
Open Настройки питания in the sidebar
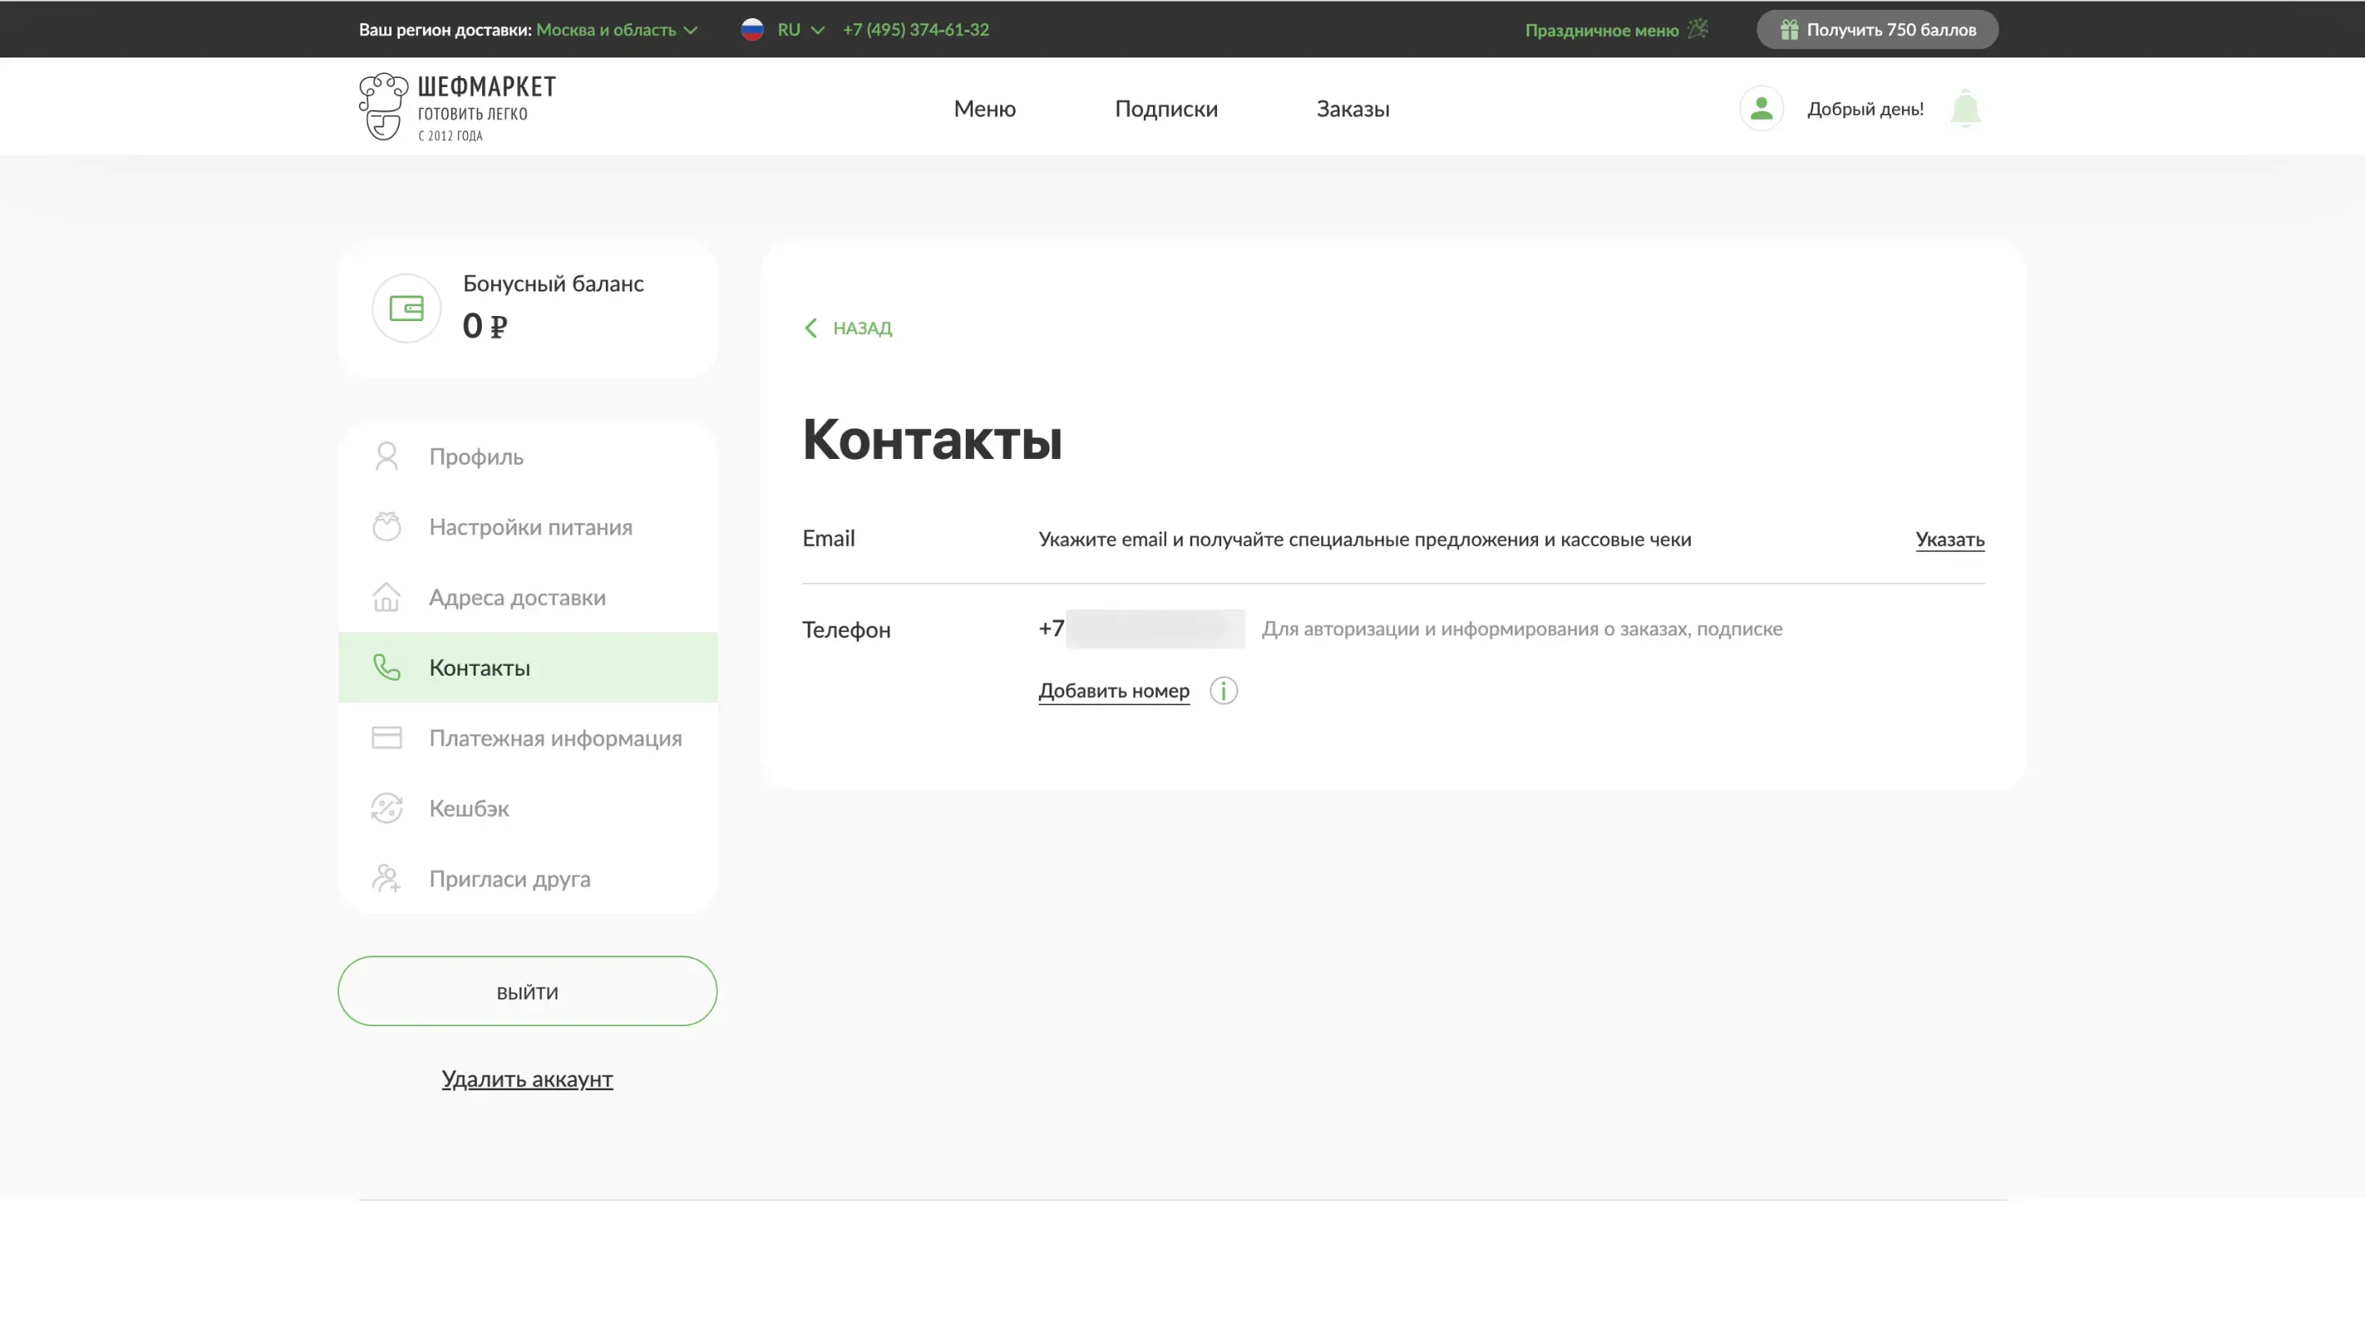(530, 527)
